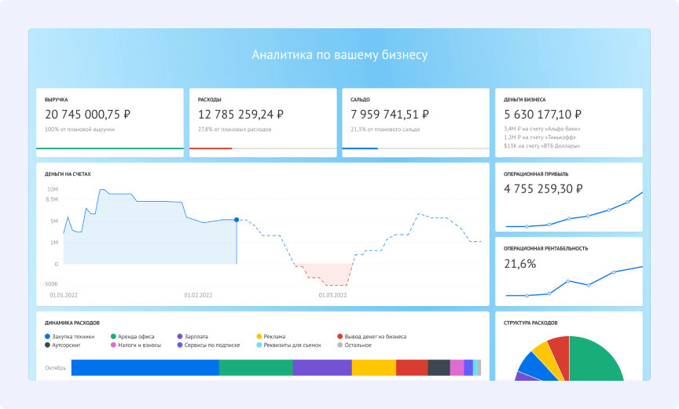Image resolution: width=679 pixels, height=409 pixels.
Task: Click the Тинькофф account line
Action: coord(540,137)
